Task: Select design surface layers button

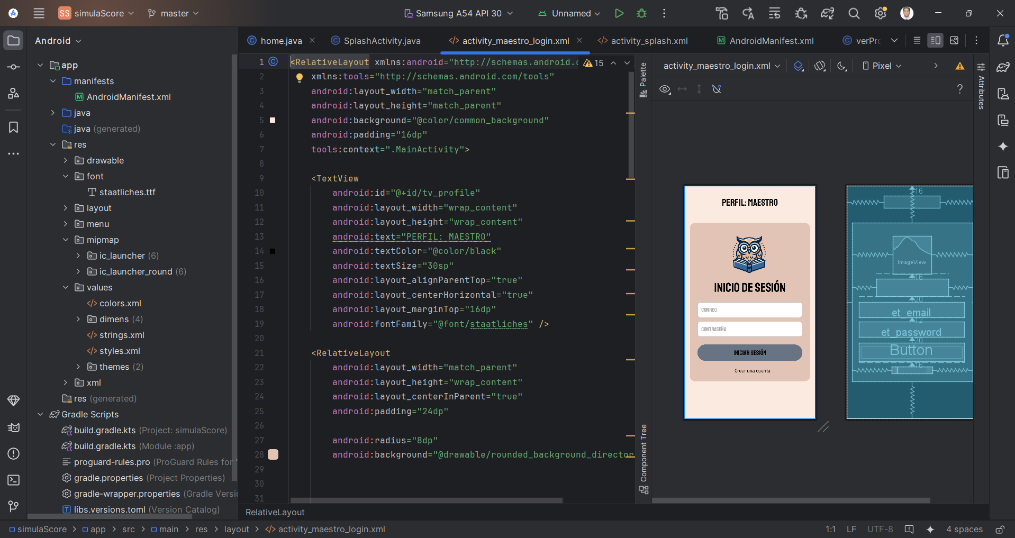Action: (x=798, y=66)
